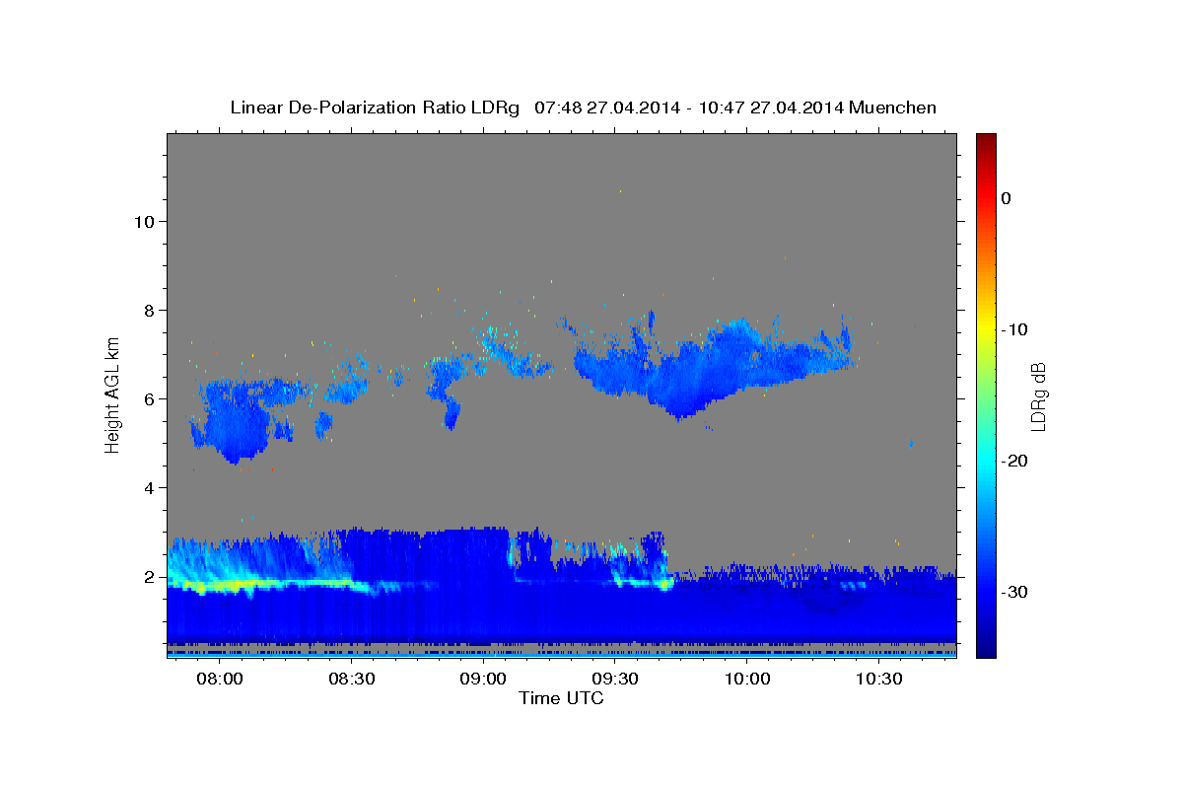Click the colorbar tick label -10
The image size is (1183, 789).
tap(1015, 329)
